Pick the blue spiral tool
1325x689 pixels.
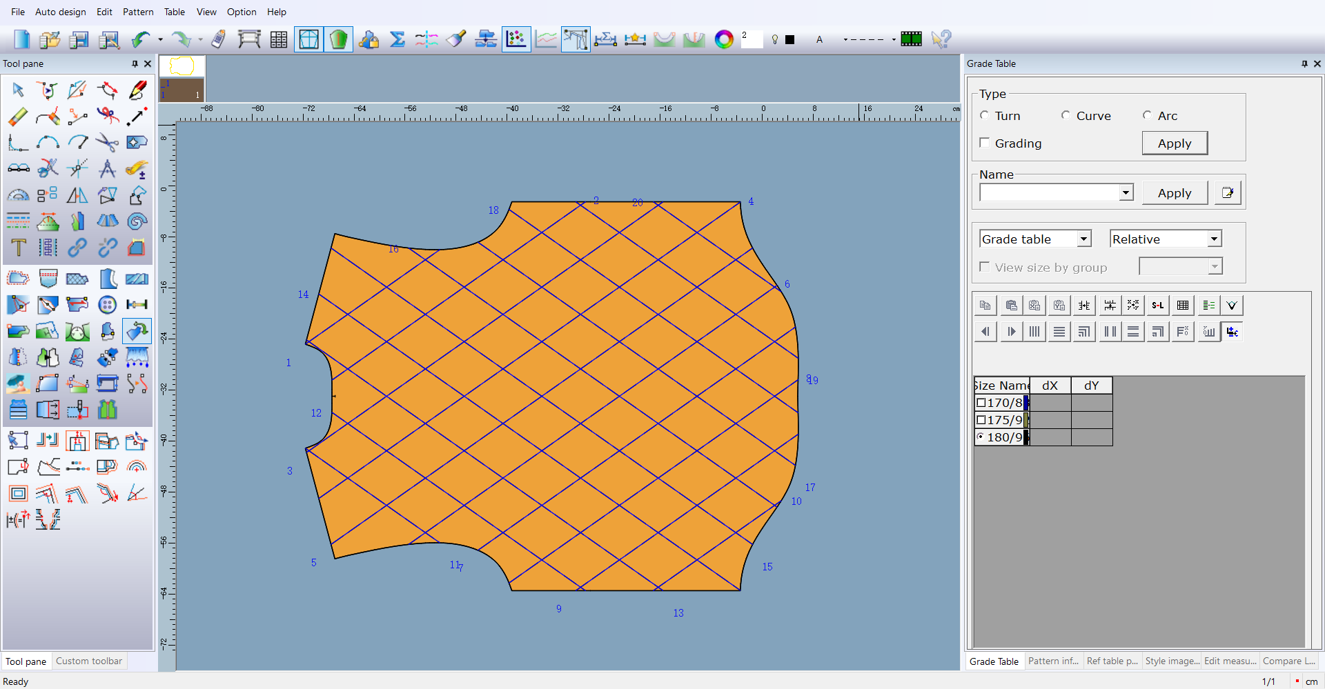[137, 221]
